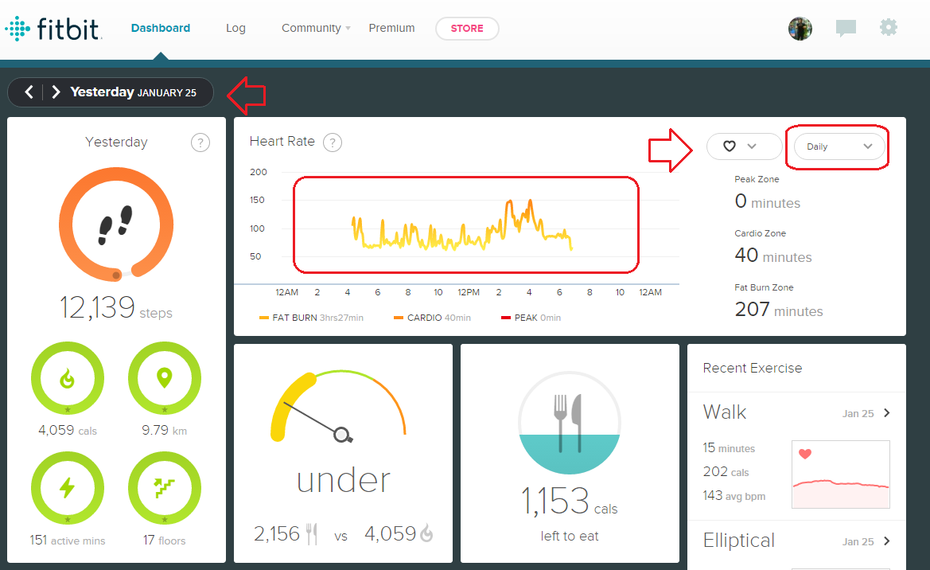This screenshot has width=930, height=570.
Task: Open the floors climbed stairs icon
Action: click(x=165, y=487)
